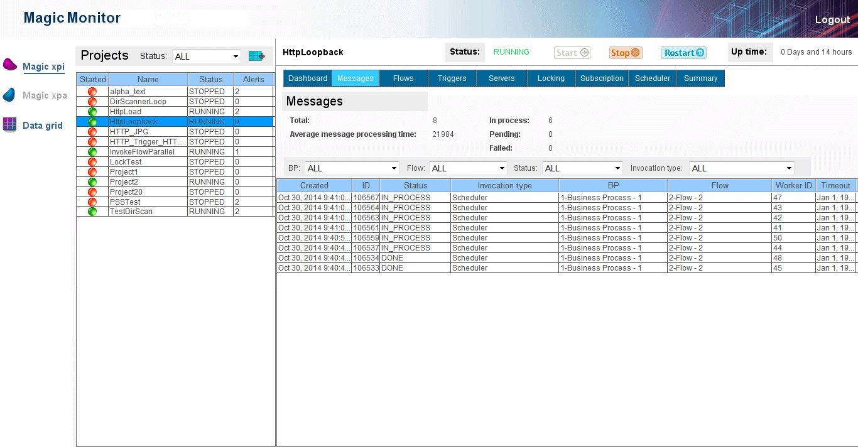Click the green status icon for TestDirScan
Image resolution: width=858 pixels, height=447 pixels.
click(92, 212)
